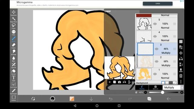Select the Eraser tool
Viewport: 194px width, 109px height.
click(14, 46)
